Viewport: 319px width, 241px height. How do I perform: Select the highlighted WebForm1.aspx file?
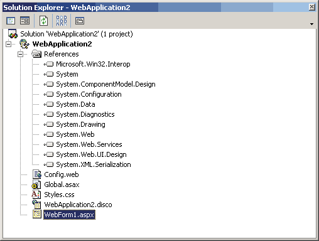coord(69,215)
